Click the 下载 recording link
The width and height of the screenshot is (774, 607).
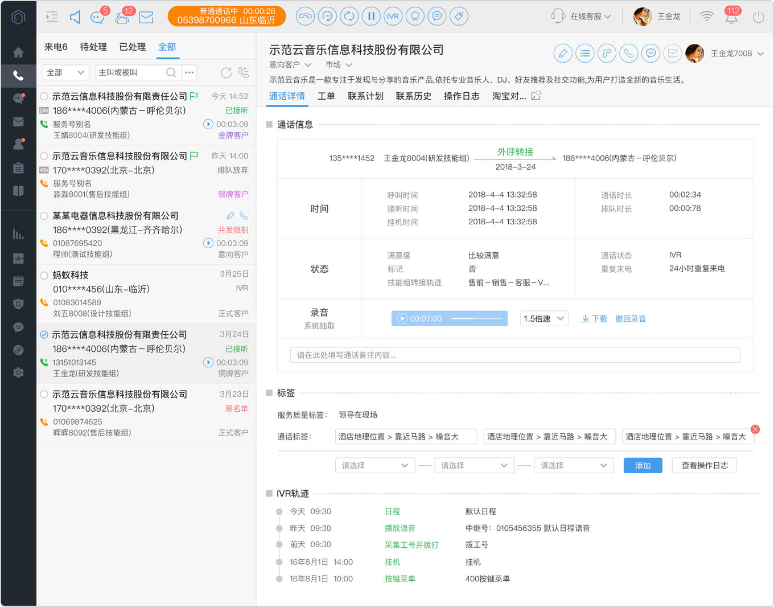coord(594,318)
